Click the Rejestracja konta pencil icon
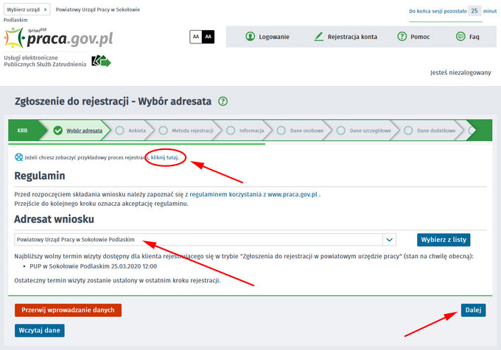 (319, 37)
